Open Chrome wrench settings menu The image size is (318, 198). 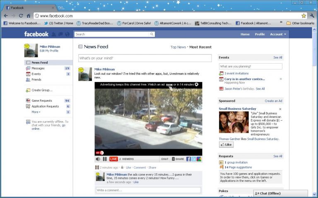tap(312, 16)
